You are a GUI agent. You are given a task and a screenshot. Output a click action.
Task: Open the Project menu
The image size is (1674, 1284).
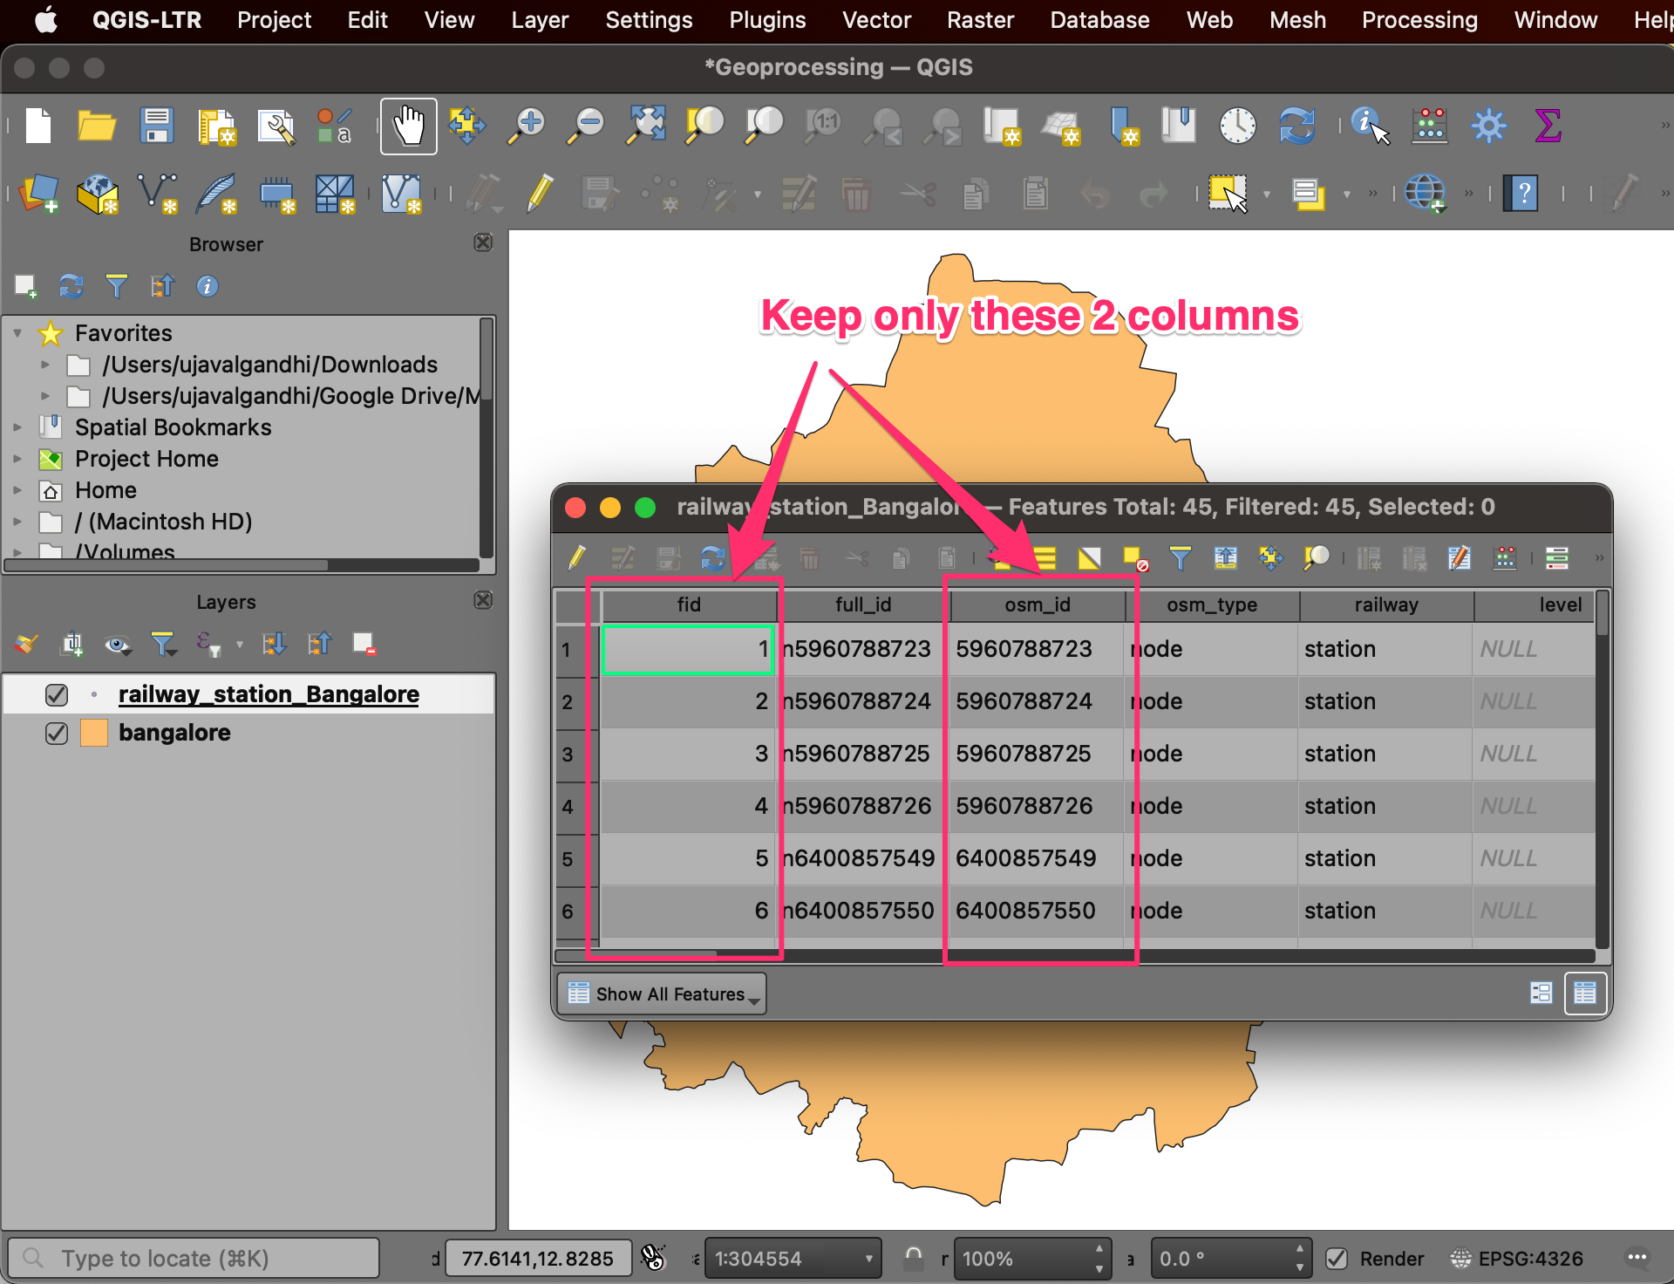(x=274, y=20)
